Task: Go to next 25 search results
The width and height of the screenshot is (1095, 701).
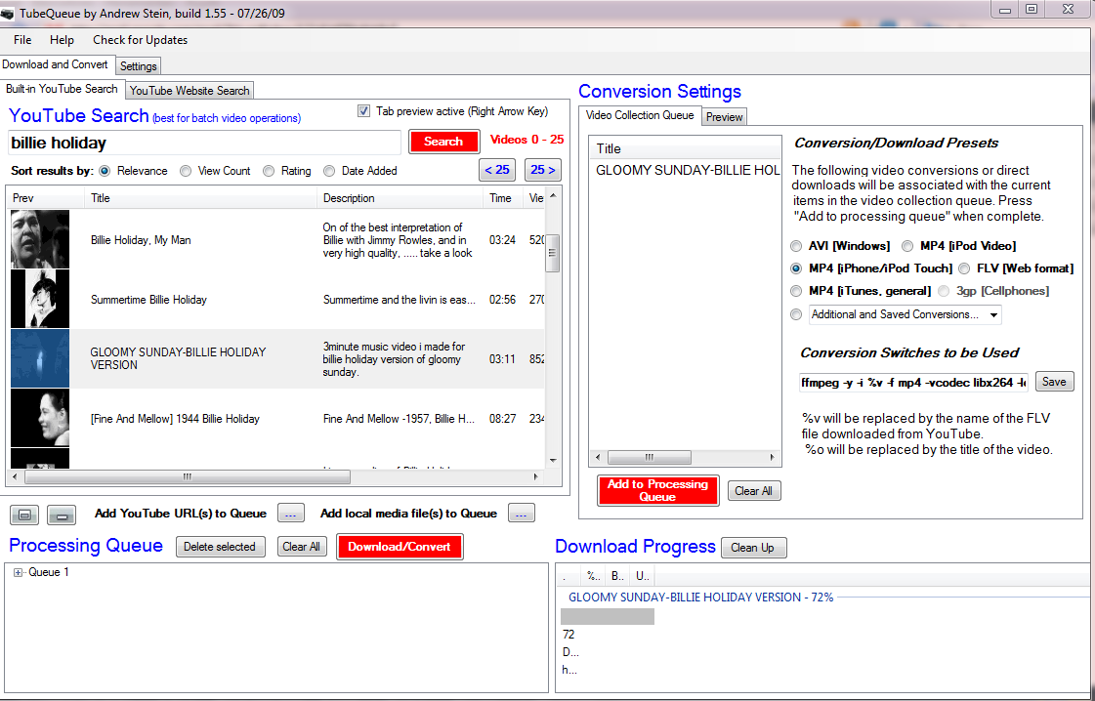Action: tap(542, 170)
